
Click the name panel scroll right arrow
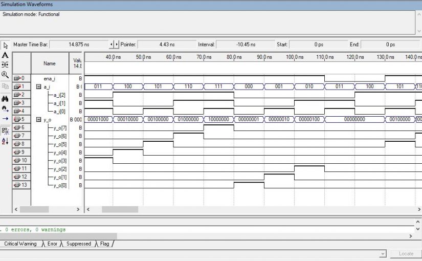tap(78, 209)
